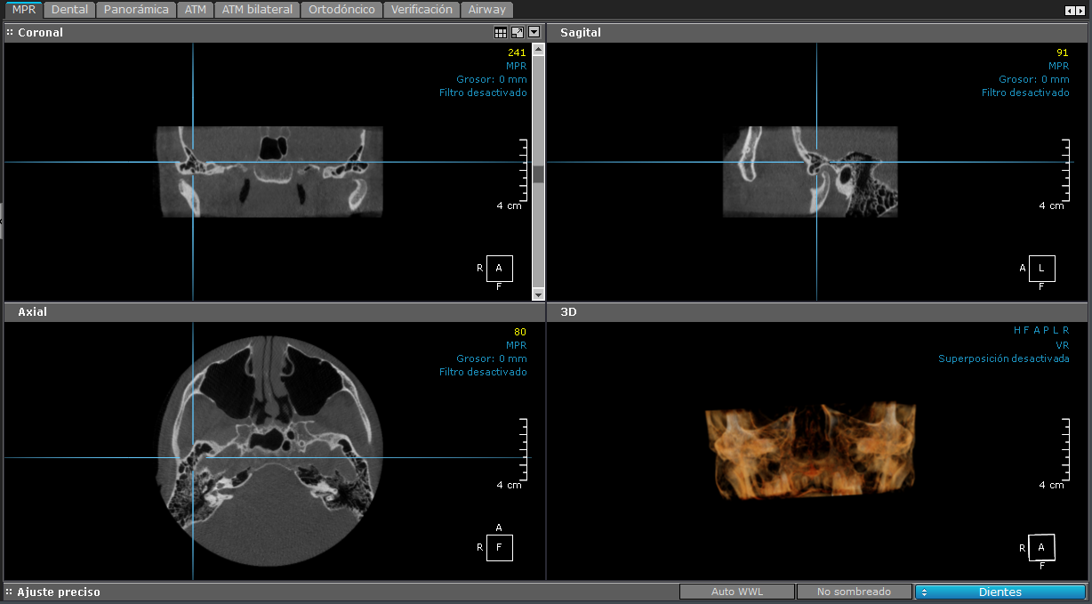1092x604 pixels.
Task: Click Superposición desactivada in the 3D view
Action: point(1004,359)
